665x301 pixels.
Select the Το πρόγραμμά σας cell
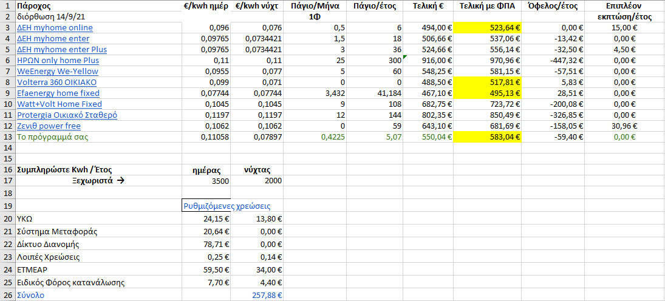99,137
